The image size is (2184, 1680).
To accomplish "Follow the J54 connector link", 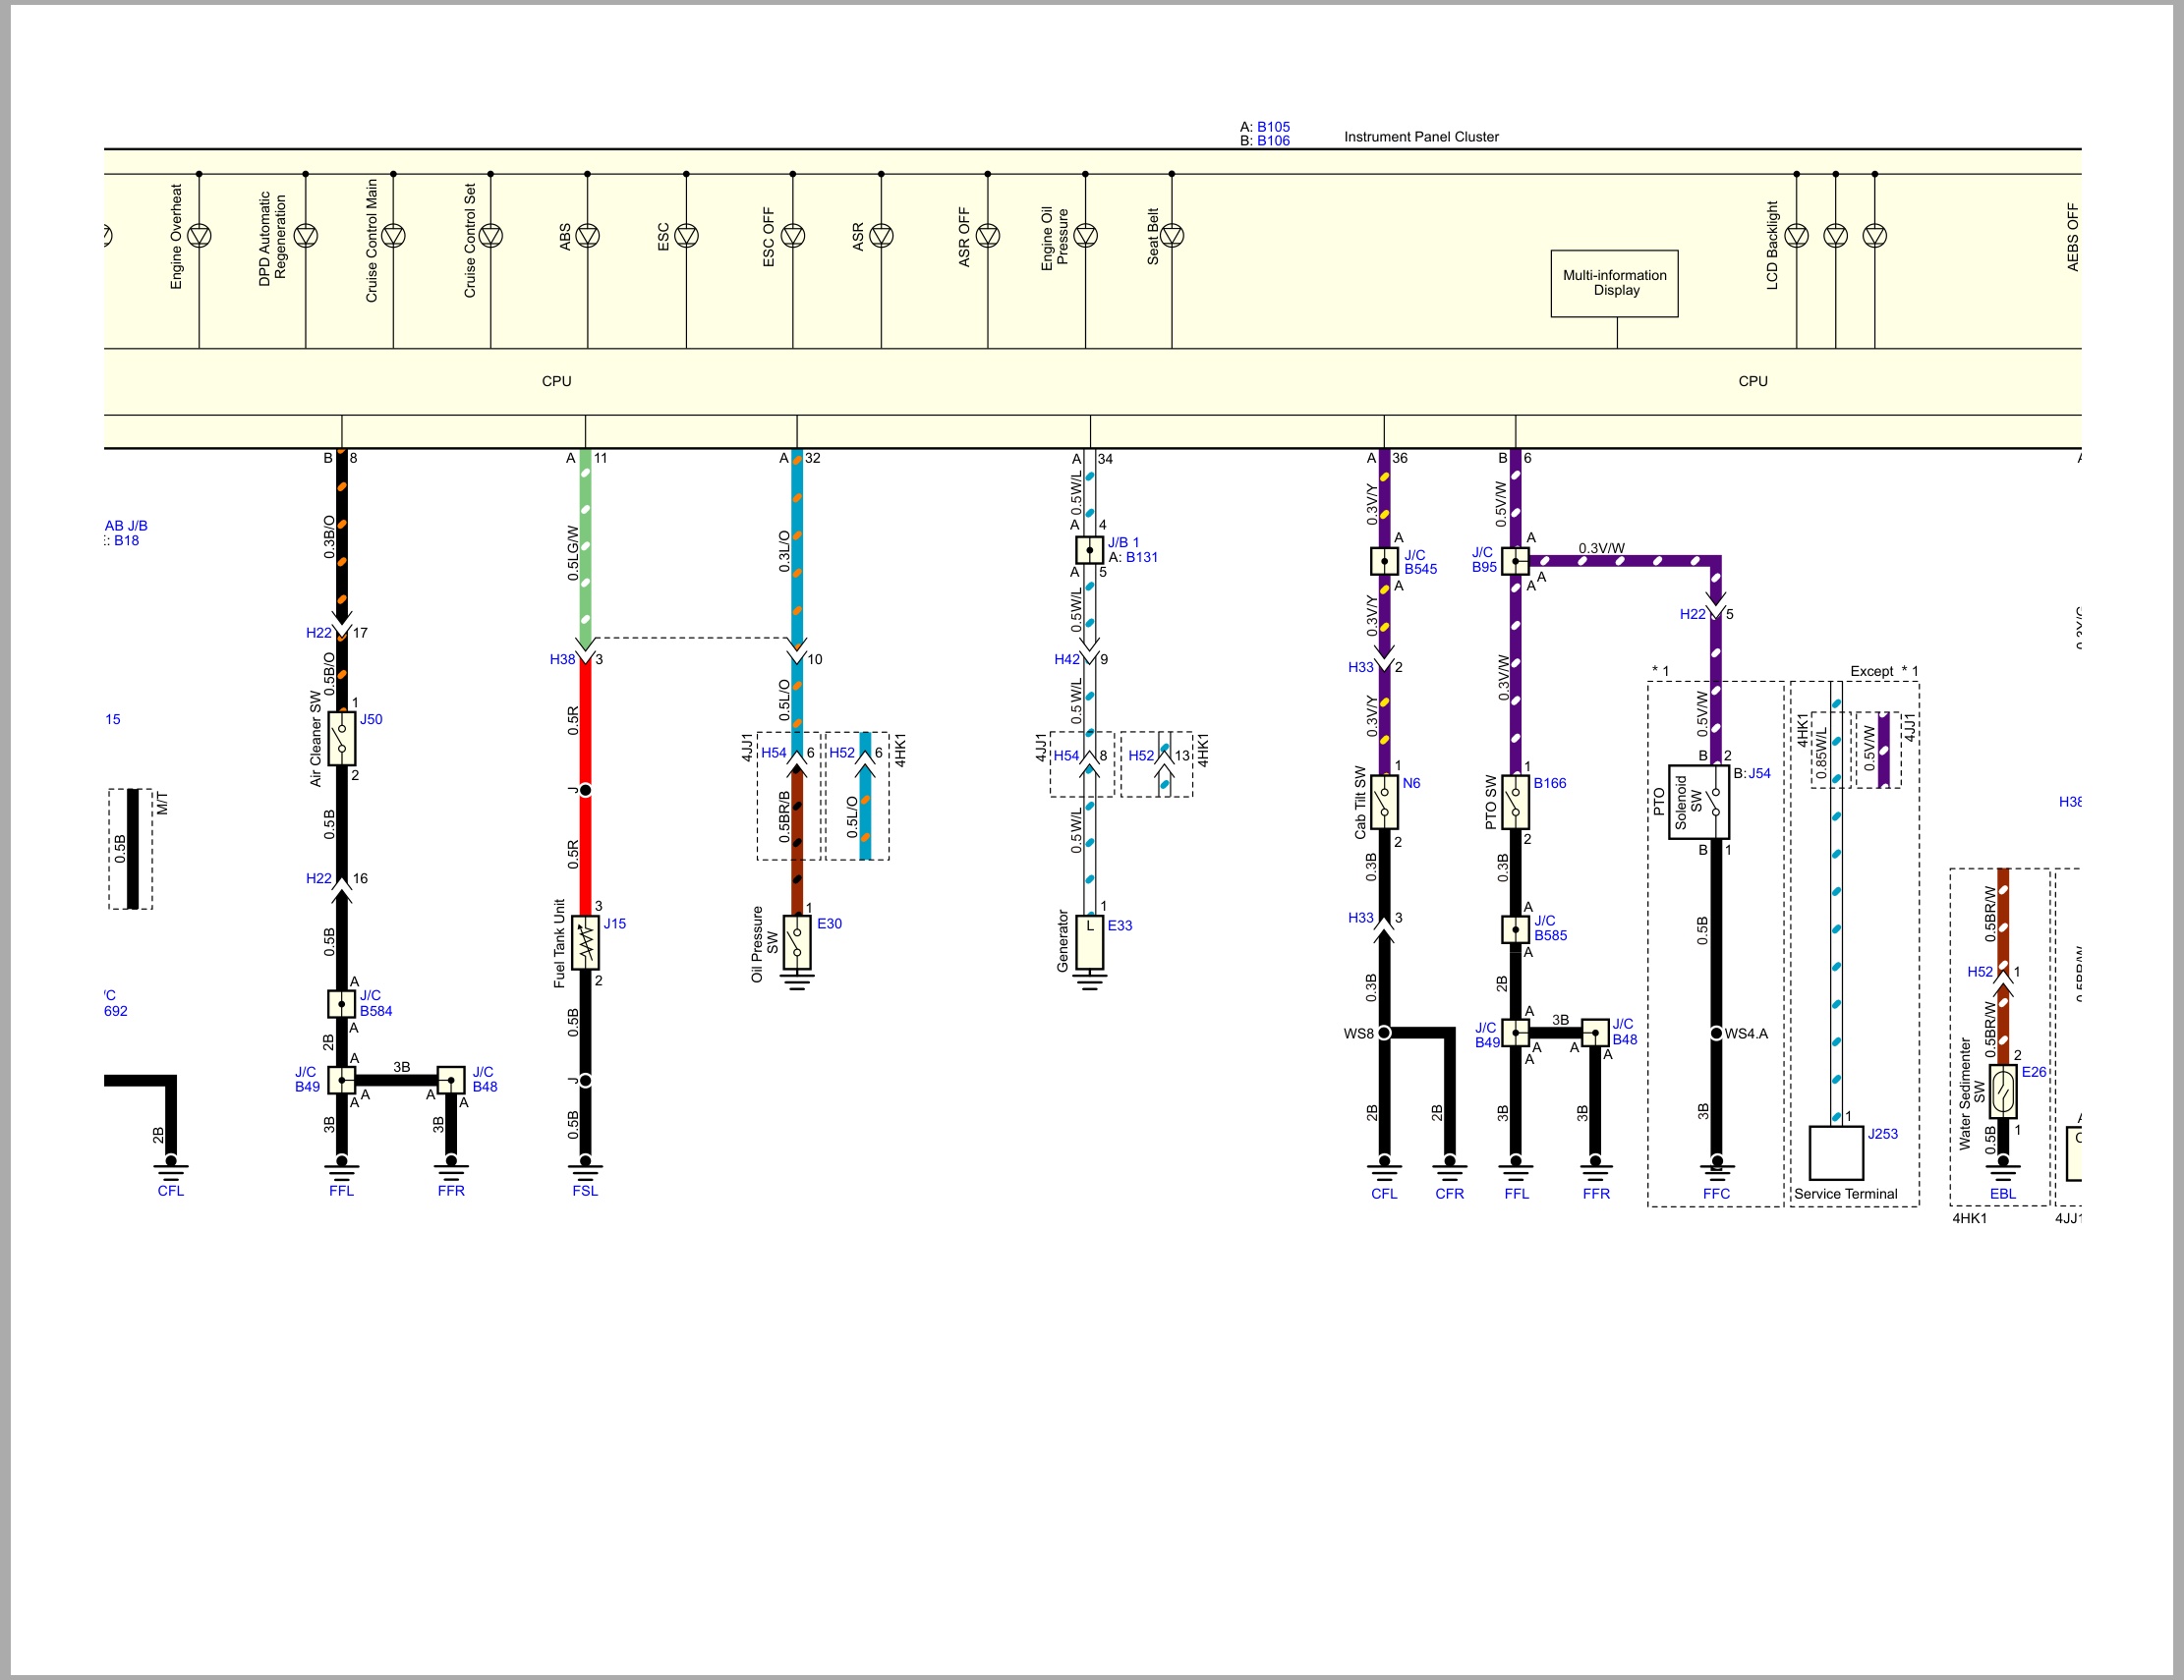I will pyautogui.click(x=1759, y=773).
